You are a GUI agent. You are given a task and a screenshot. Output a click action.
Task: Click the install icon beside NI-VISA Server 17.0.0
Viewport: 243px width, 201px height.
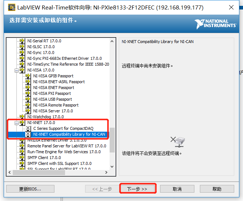pyautogui.click(x=28, y=111)
